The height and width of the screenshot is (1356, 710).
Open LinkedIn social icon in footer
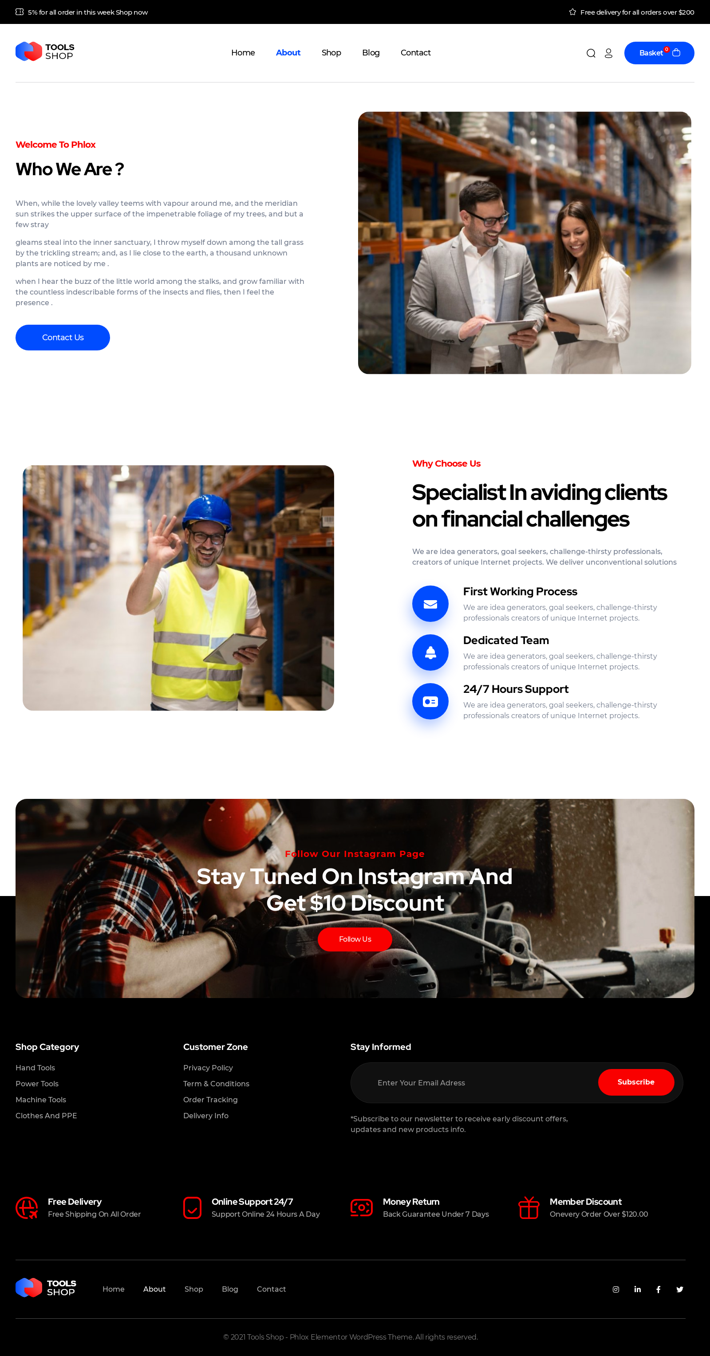point(637,1289)
